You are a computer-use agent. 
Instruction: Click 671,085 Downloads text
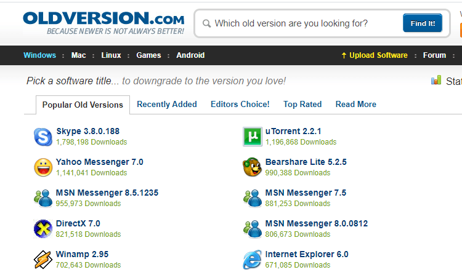298,265
